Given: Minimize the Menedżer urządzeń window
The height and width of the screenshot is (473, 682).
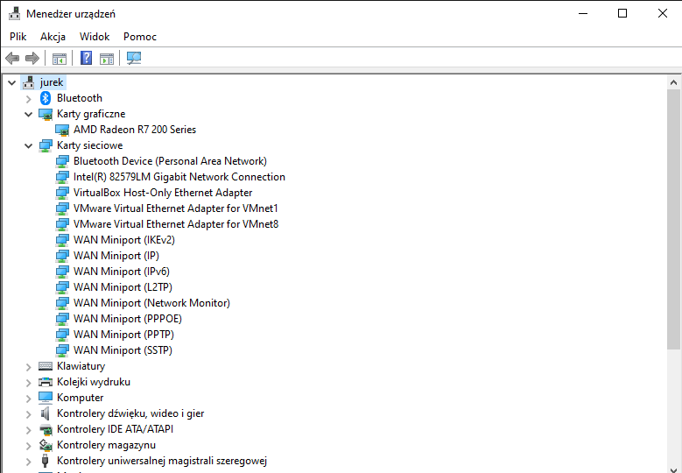Looking at the screenshot, I should pyautogui.click(x=583, y=13).
